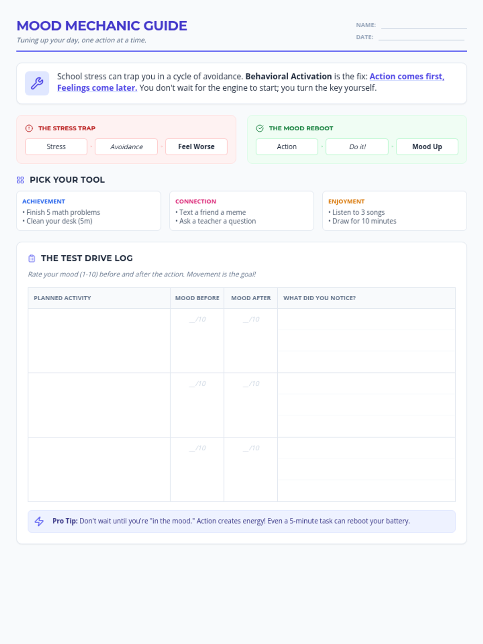The image size is (483, 644).
Task: Click first row Planned Activity cell
Action: [x=99, y=341]
